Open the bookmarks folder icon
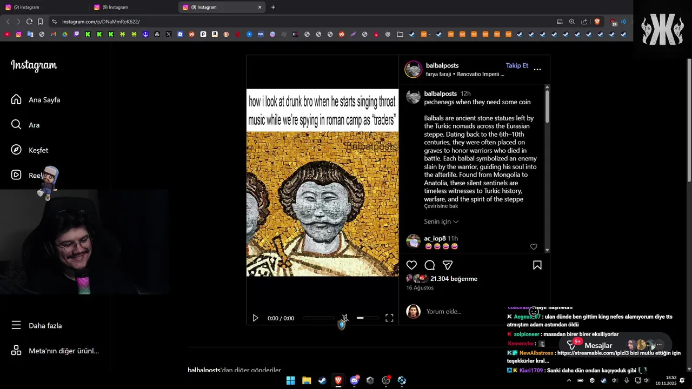The height and width of the screenshot is (389, 692). point(400,34)
